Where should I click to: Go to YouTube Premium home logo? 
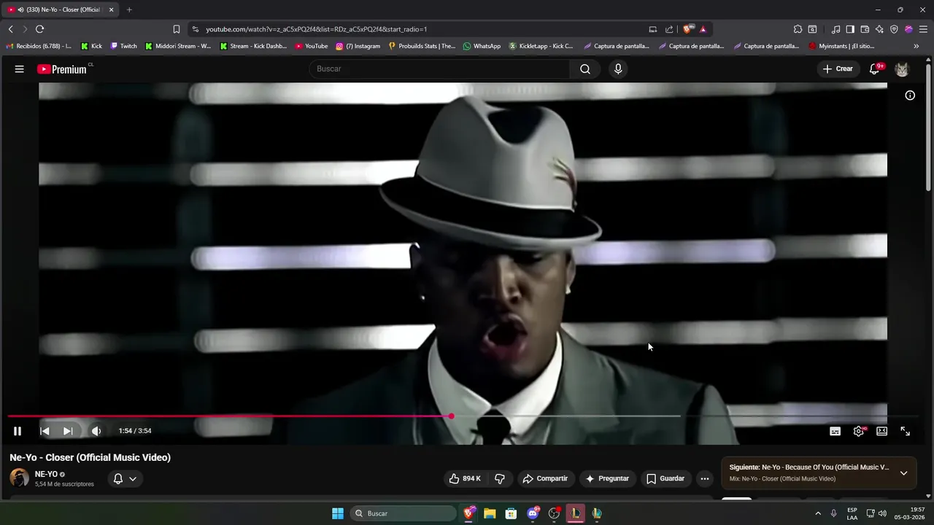(63, 69)
